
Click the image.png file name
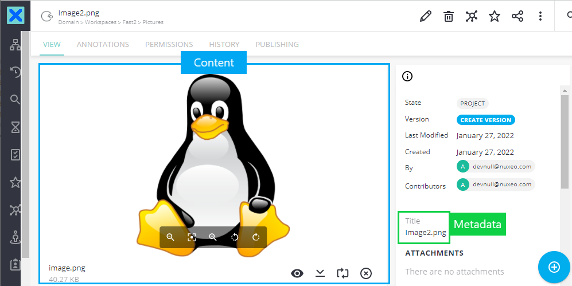point(67,268)
